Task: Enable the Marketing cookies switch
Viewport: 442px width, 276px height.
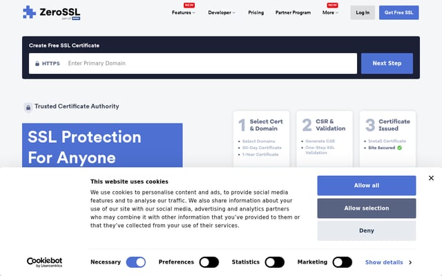Action: tap(343, 262)
